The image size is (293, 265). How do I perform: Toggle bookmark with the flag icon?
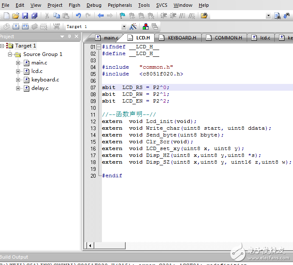122,16
